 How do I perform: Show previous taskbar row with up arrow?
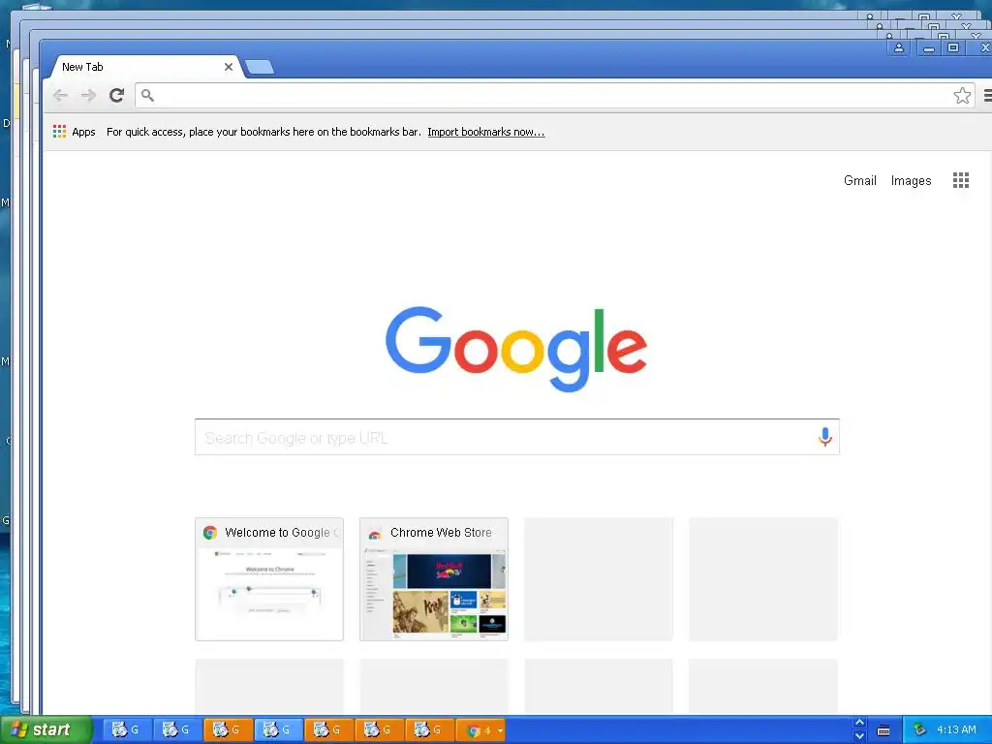pos(859,723)
